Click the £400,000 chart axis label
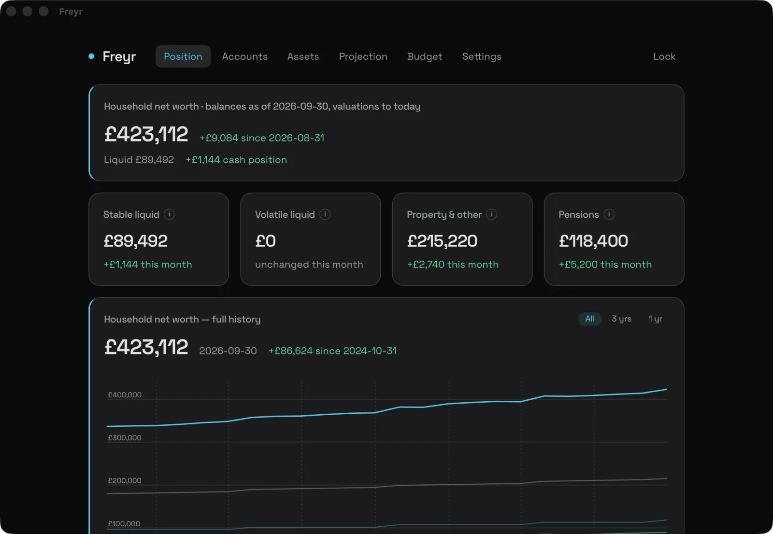The width and height of the screenshot is (773, 534). tap(125, 395)
